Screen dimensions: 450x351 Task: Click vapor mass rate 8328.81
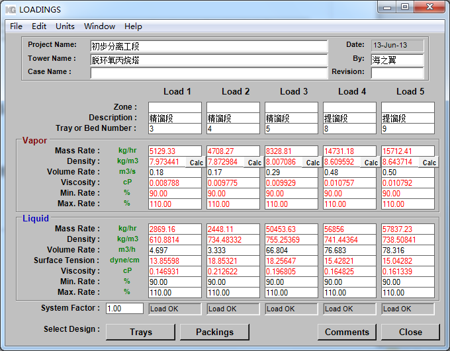(x=292, y=151)
